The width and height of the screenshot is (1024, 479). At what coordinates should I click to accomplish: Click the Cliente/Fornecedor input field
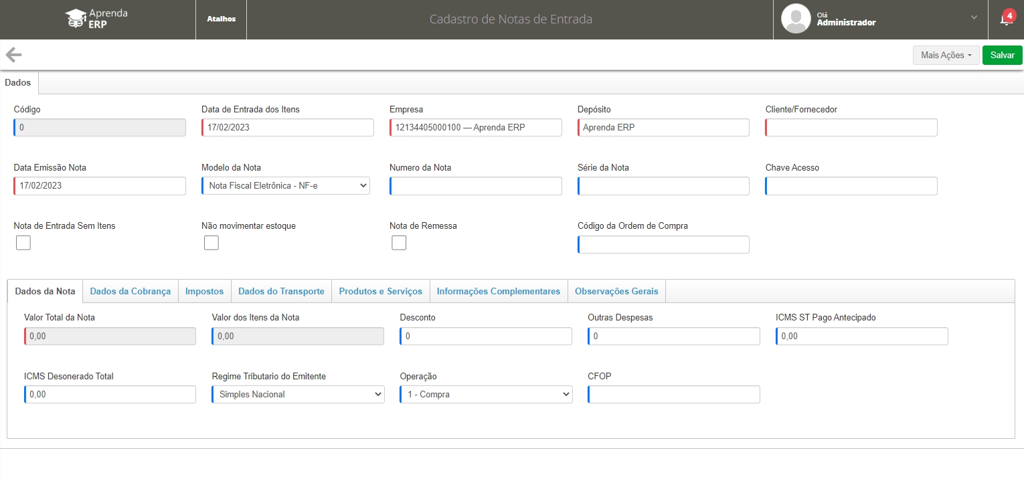[851, 128]
